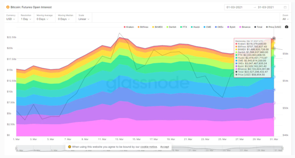The width and height of the screenshot is (295, 158).
Task: Click the $50k price axis label
Action: [285, 108]
